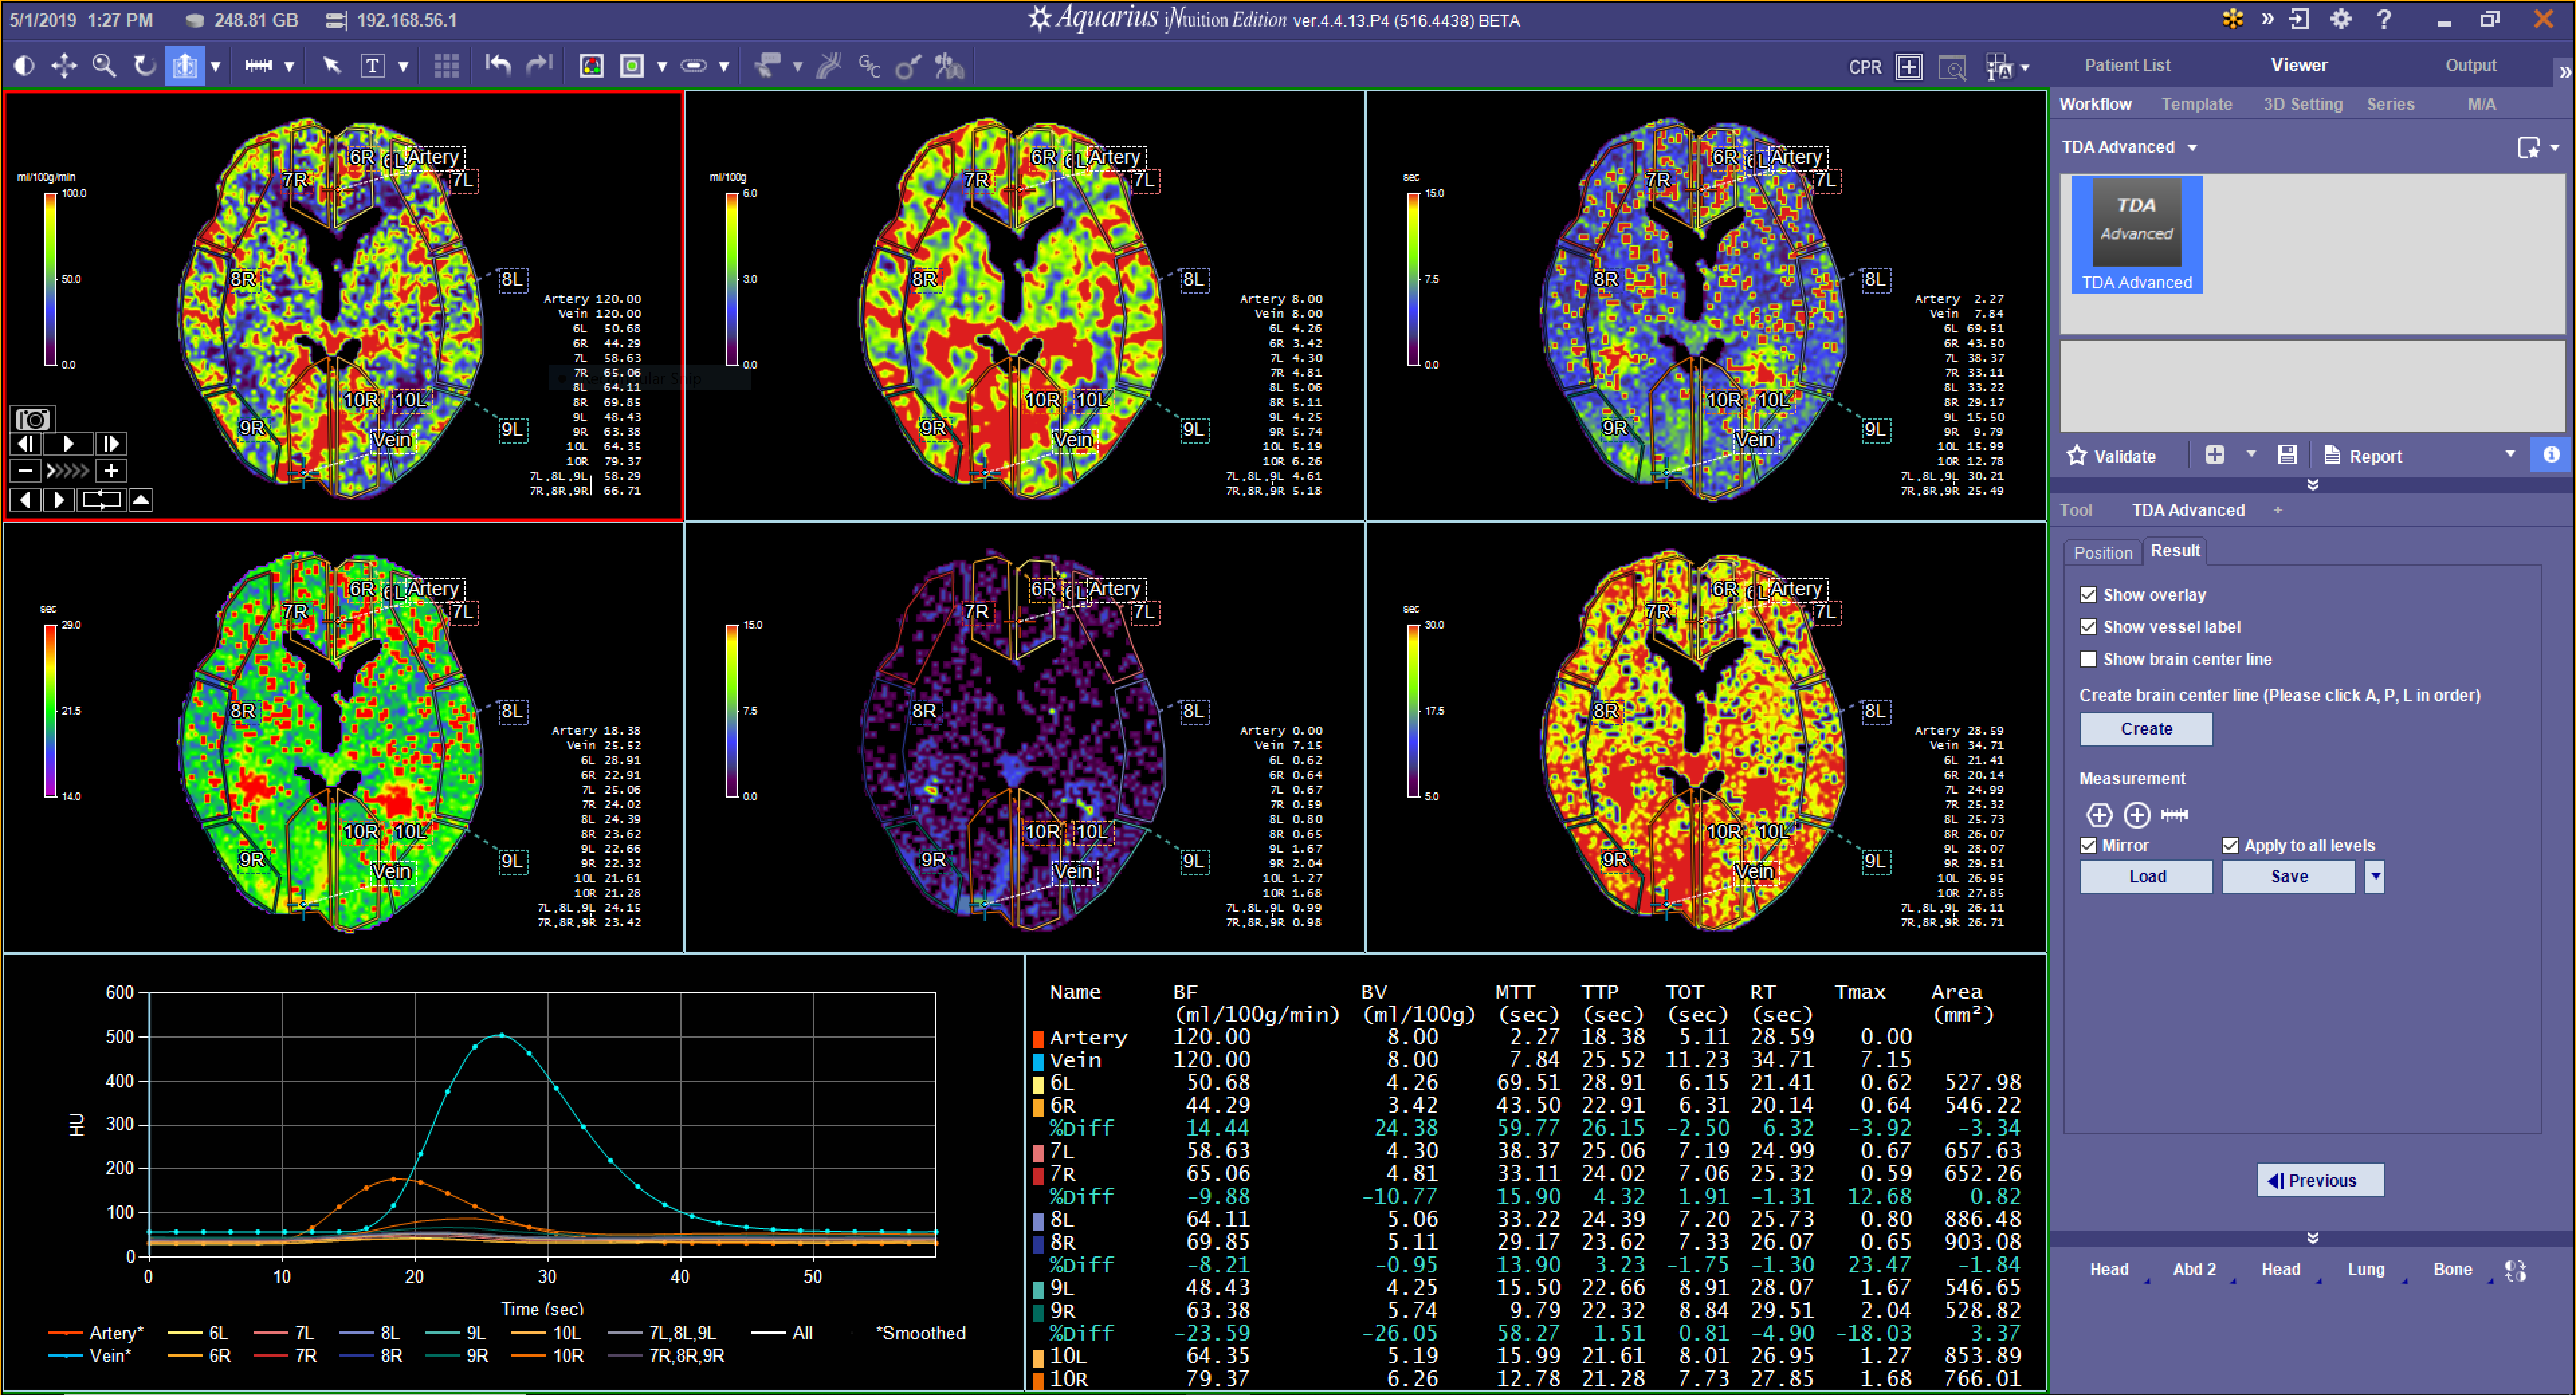This screenshot has height=1395, width=2576.
Task: Play the cine with the play button
Action: [x=68, y=444]
